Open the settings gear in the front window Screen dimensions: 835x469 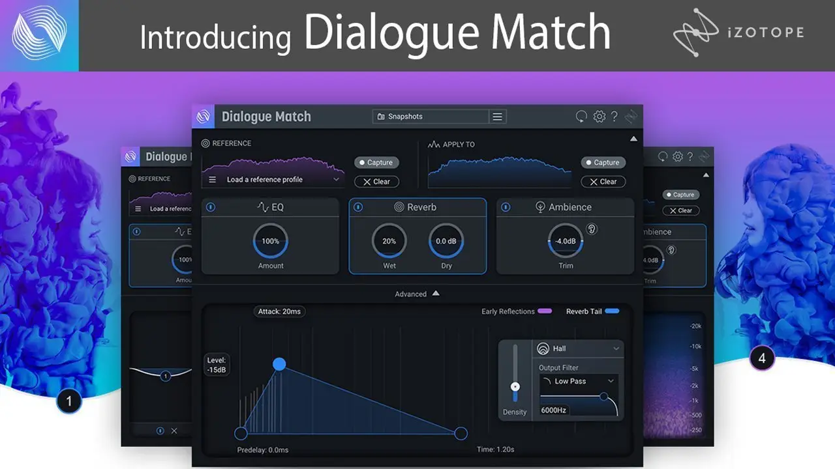(599, 117)
